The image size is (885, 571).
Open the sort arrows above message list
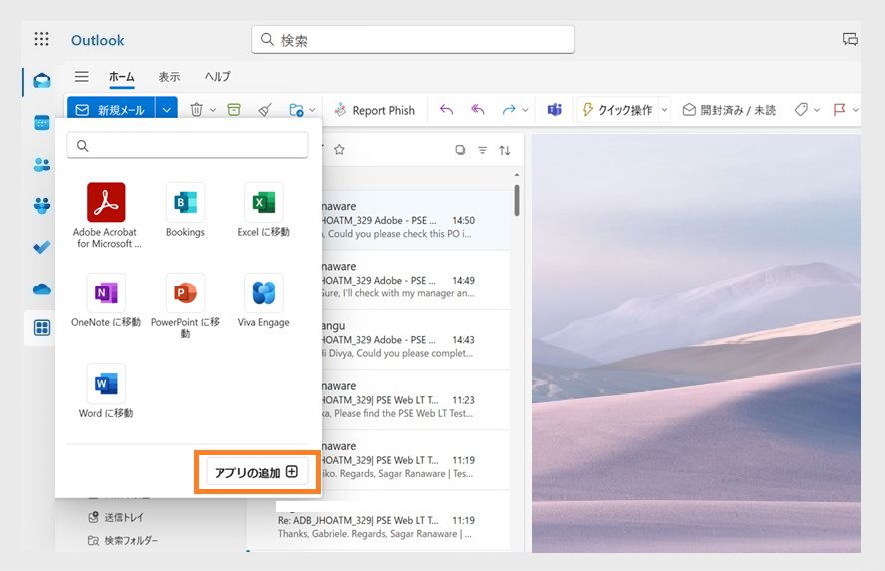(505, 150)
